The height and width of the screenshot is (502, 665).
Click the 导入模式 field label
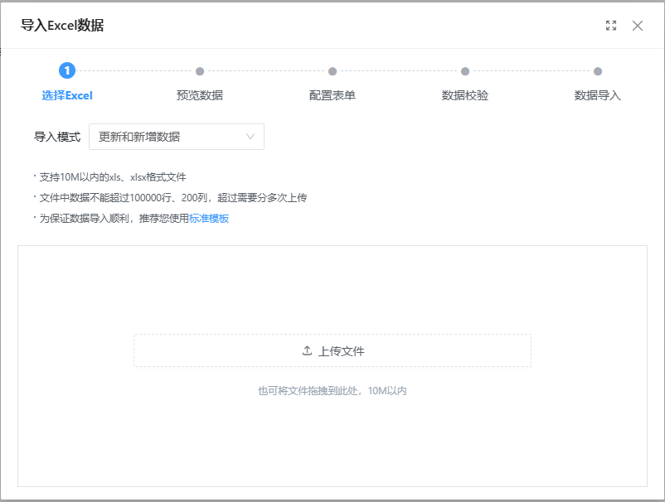point(57,137)
